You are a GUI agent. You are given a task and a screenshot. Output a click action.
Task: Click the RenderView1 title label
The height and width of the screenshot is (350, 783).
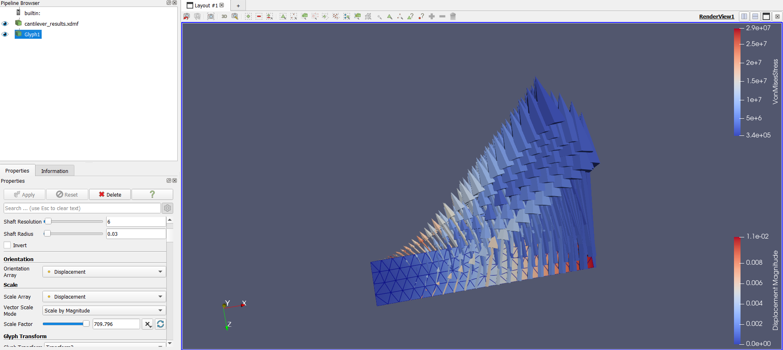[x=716, y=16]
